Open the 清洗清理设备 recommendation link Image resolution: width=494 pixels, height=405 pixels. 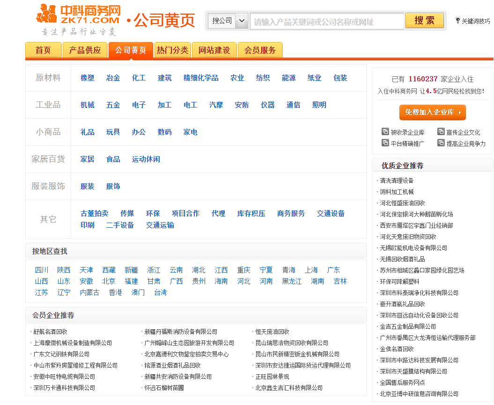pyautogui.click(x=396, y=180)
